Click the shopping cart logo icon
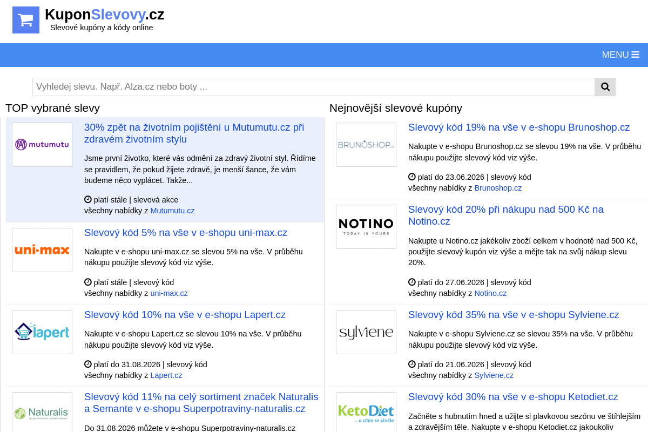Screen dimensions: 648x432 point(26,20)
